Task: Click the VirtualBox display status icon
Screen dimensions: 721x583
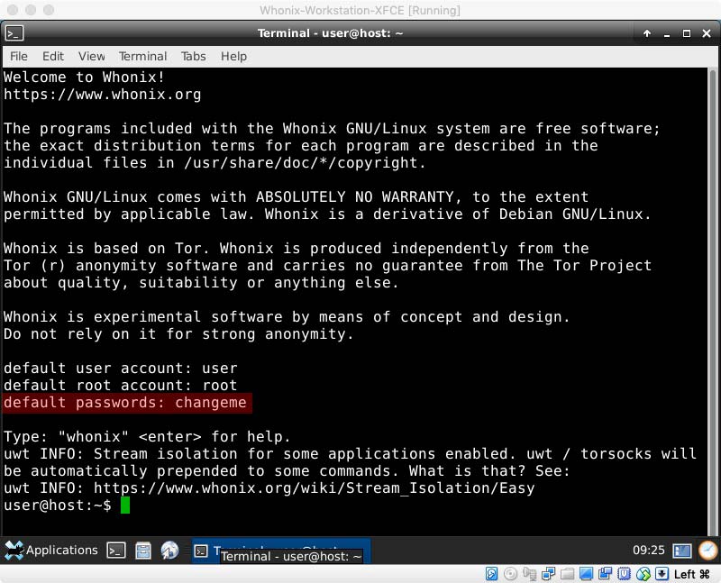Action: [x=586, y=574]
